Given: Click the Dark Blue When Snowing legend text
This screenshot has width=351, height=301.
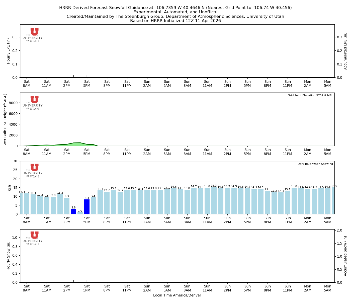Looking at the screenshot, I should 315,164.
